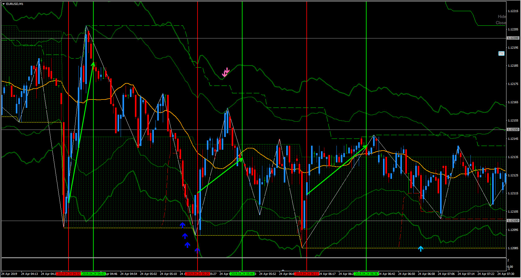
Task: Click the 1.12165 price axis value
Action: (x=513, y=102)
